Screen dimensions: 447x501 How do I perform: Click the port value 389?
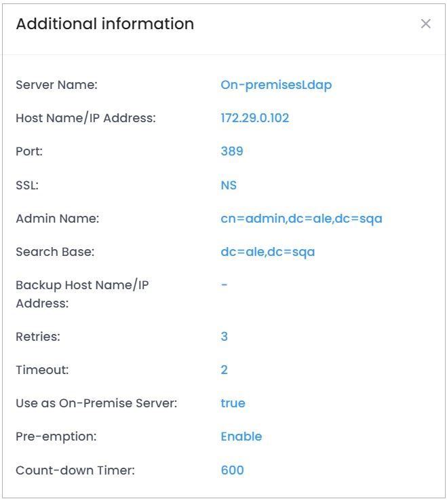[232, 151]
